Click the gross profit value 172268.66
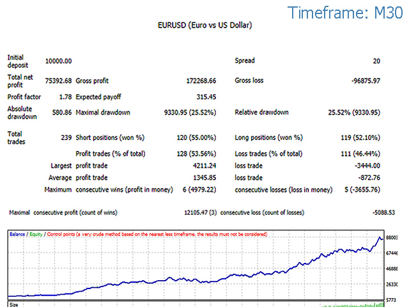The height and width of the screenshot is (307, 409). (201, 81)
